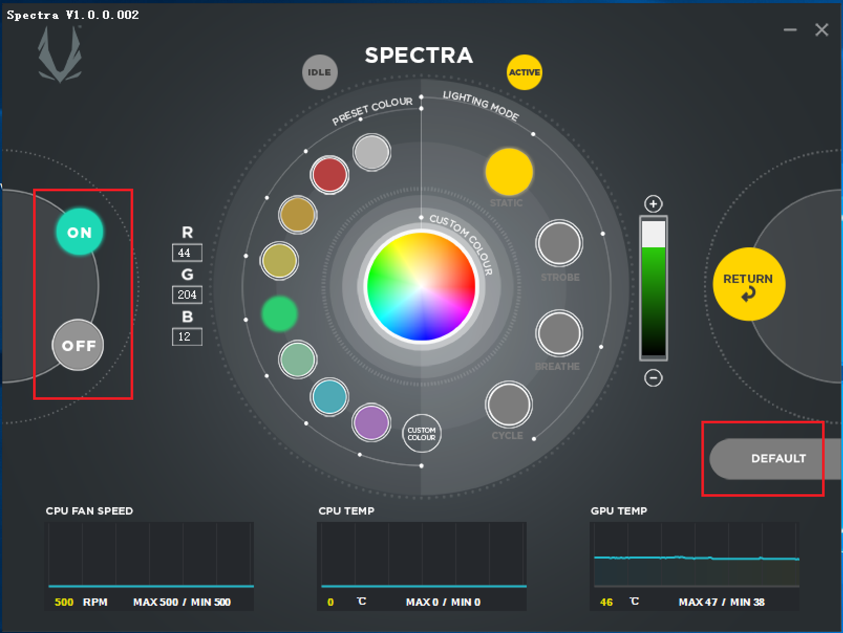
Task: Click the R value input field
Action: pyautogui.click(x=187, y=253)
